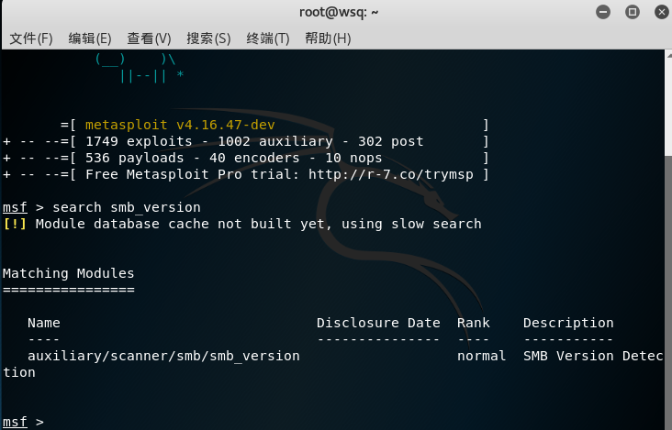Viewport: 672px width, 430px height.
Task: Open the 文件(F) menu
Action: [31, 39]
